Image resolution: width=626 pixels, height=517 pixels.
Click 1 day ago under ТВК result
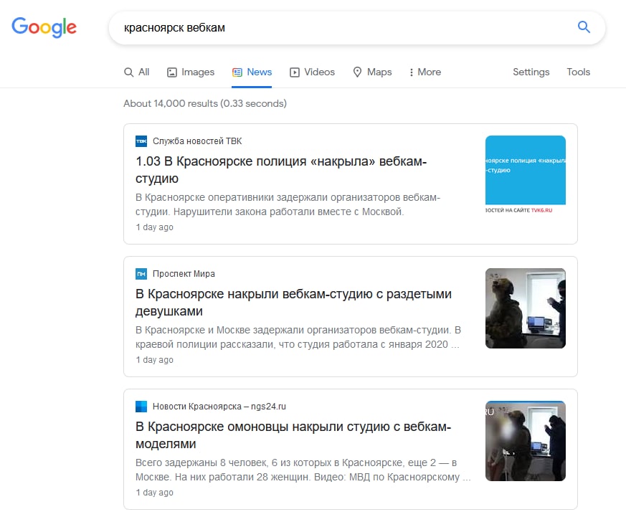[154, 227]
